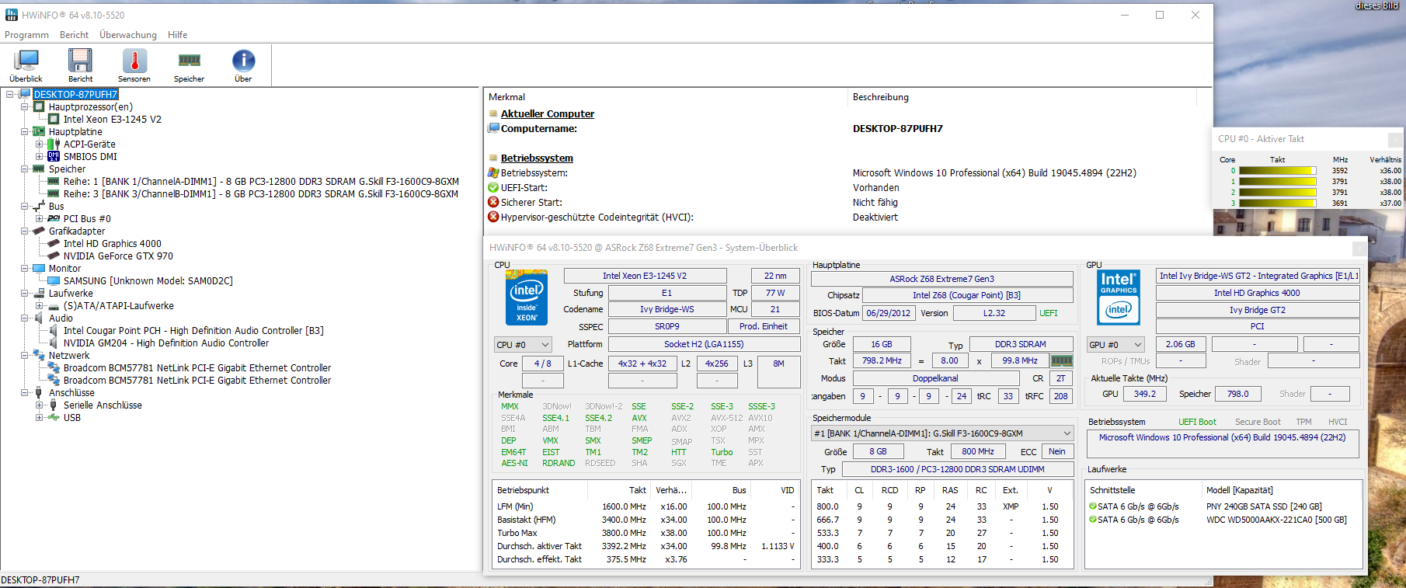The height and width of the screenshot is (588, 1406).
Task: Expand the USB tree node
Action: 39,417
